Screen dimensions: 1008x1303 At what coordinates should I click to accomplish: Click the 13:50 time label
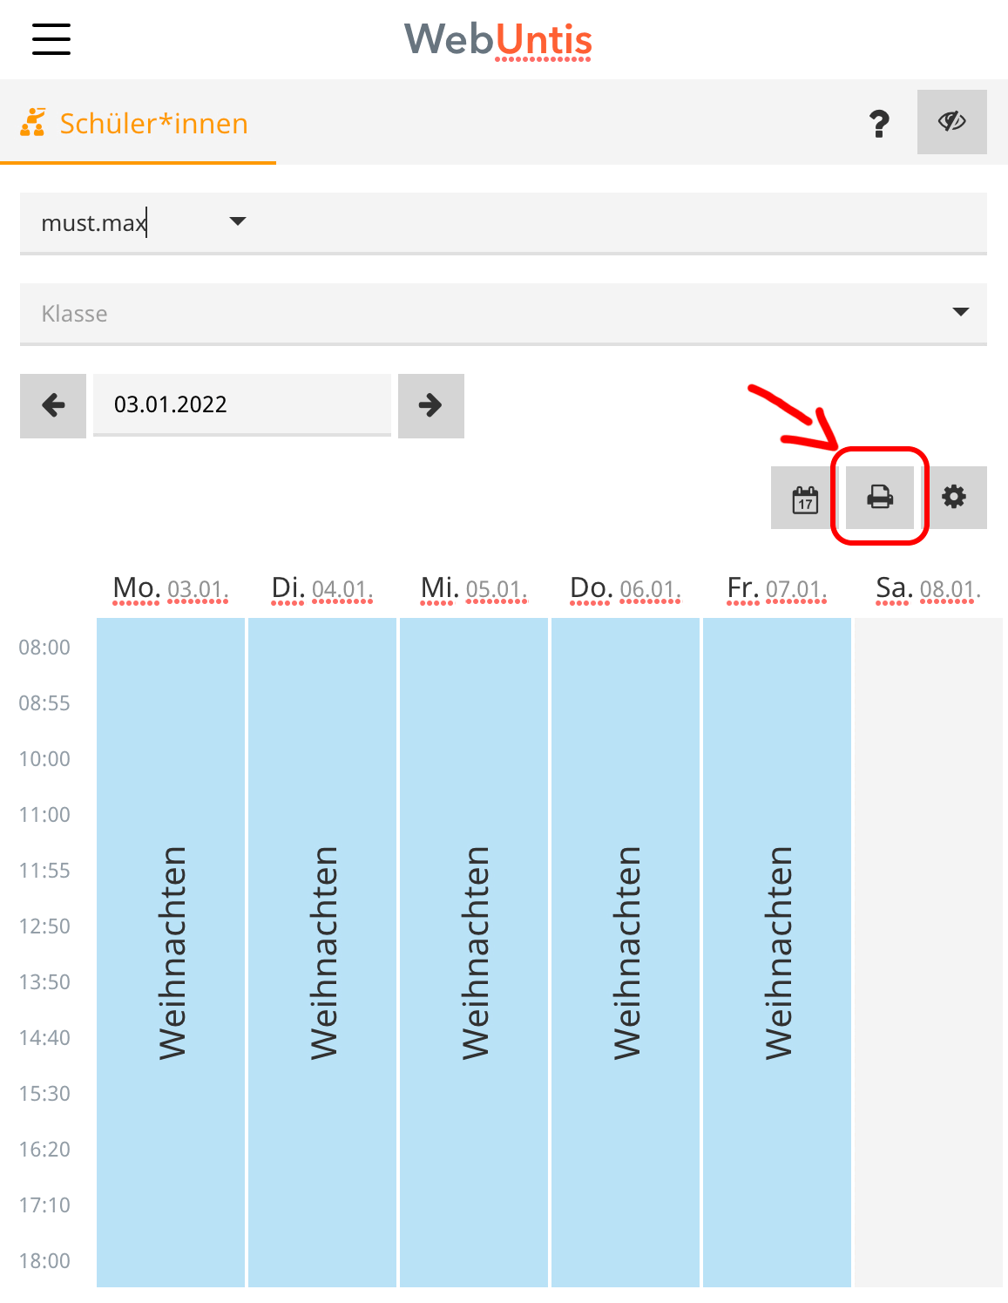(x=44, y=982)
